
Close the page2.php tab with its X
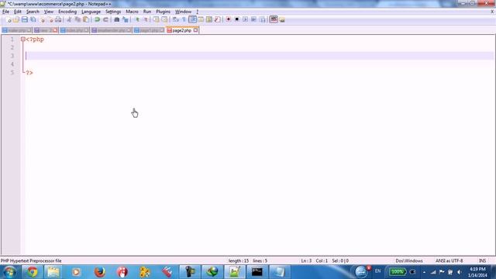coord(195,30)
